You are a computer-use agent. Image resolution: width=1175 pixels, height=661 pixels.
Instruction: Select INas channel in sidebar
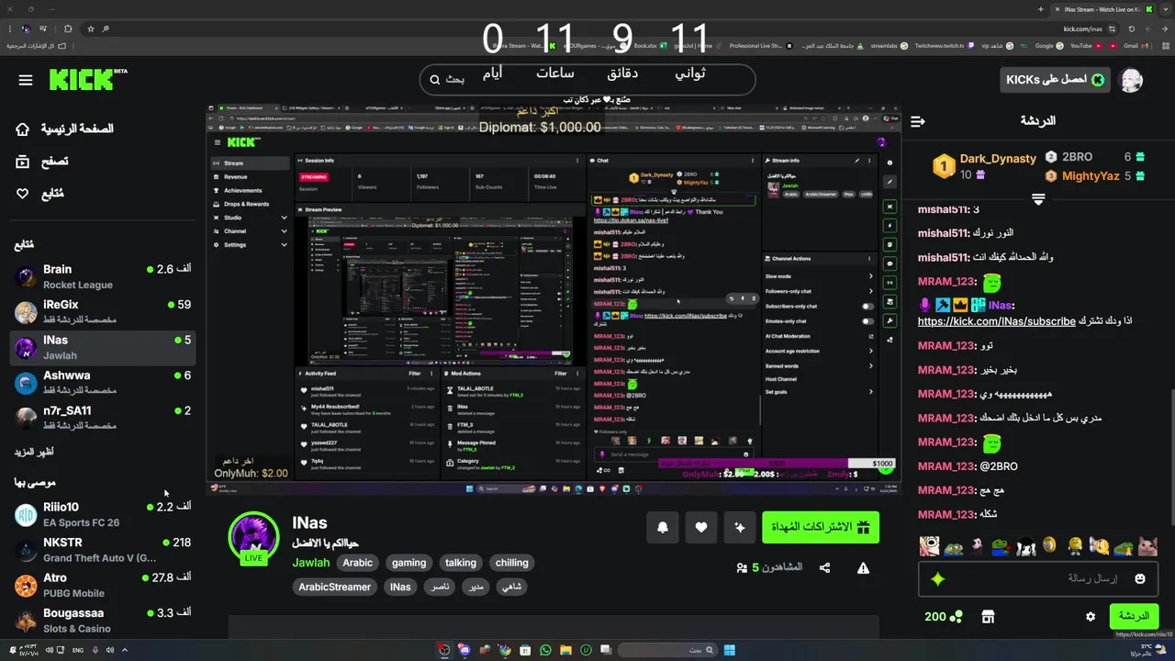coord(103,347)
